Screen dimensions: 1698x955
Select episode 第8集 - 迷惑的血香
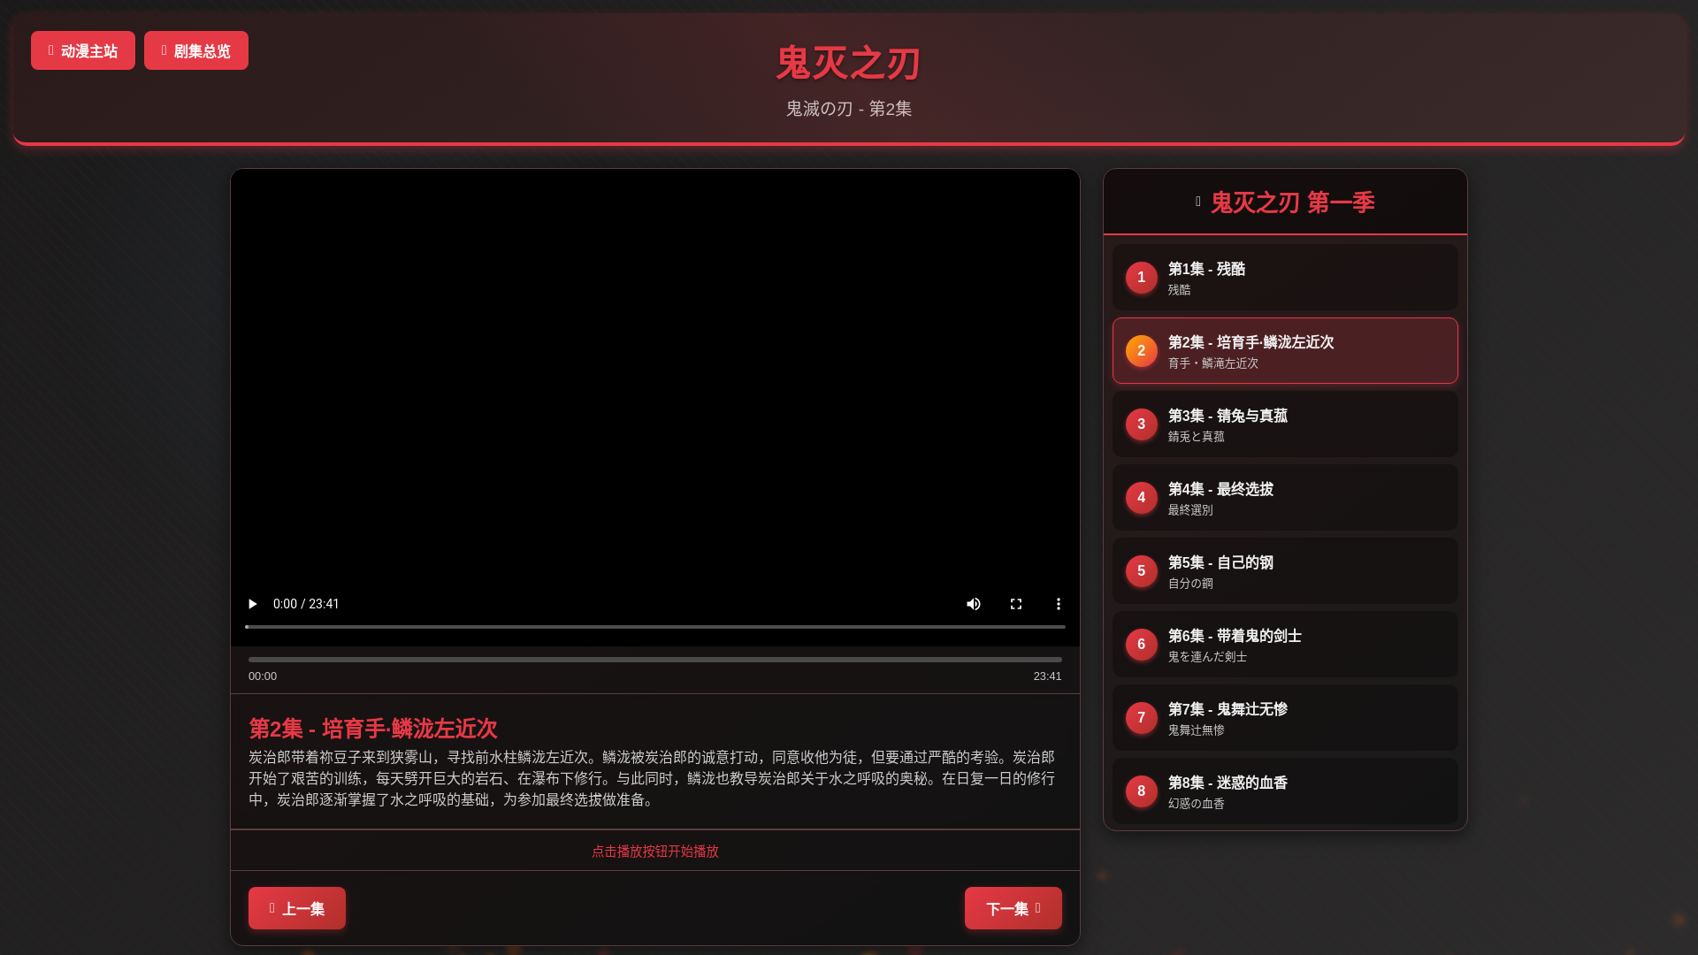pyautogui.click(x=1285, y=791)
